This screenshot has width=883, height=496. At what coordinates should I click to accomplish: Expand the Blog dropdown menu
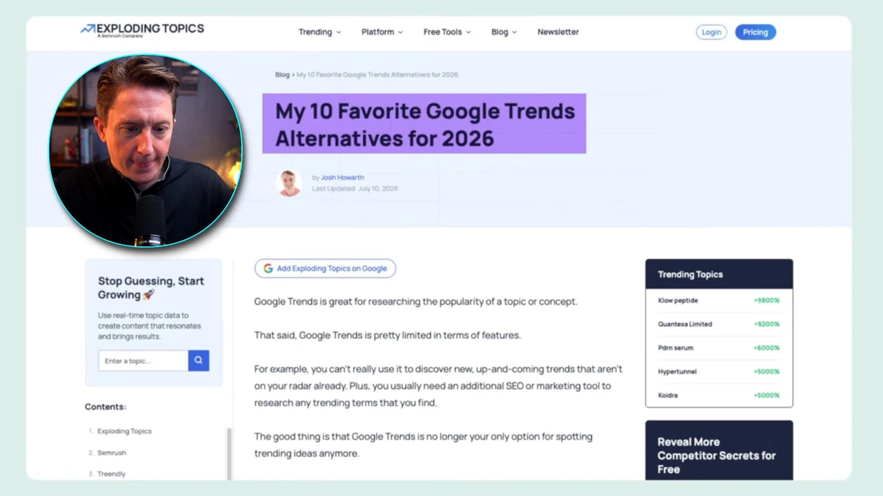(504, 32)
